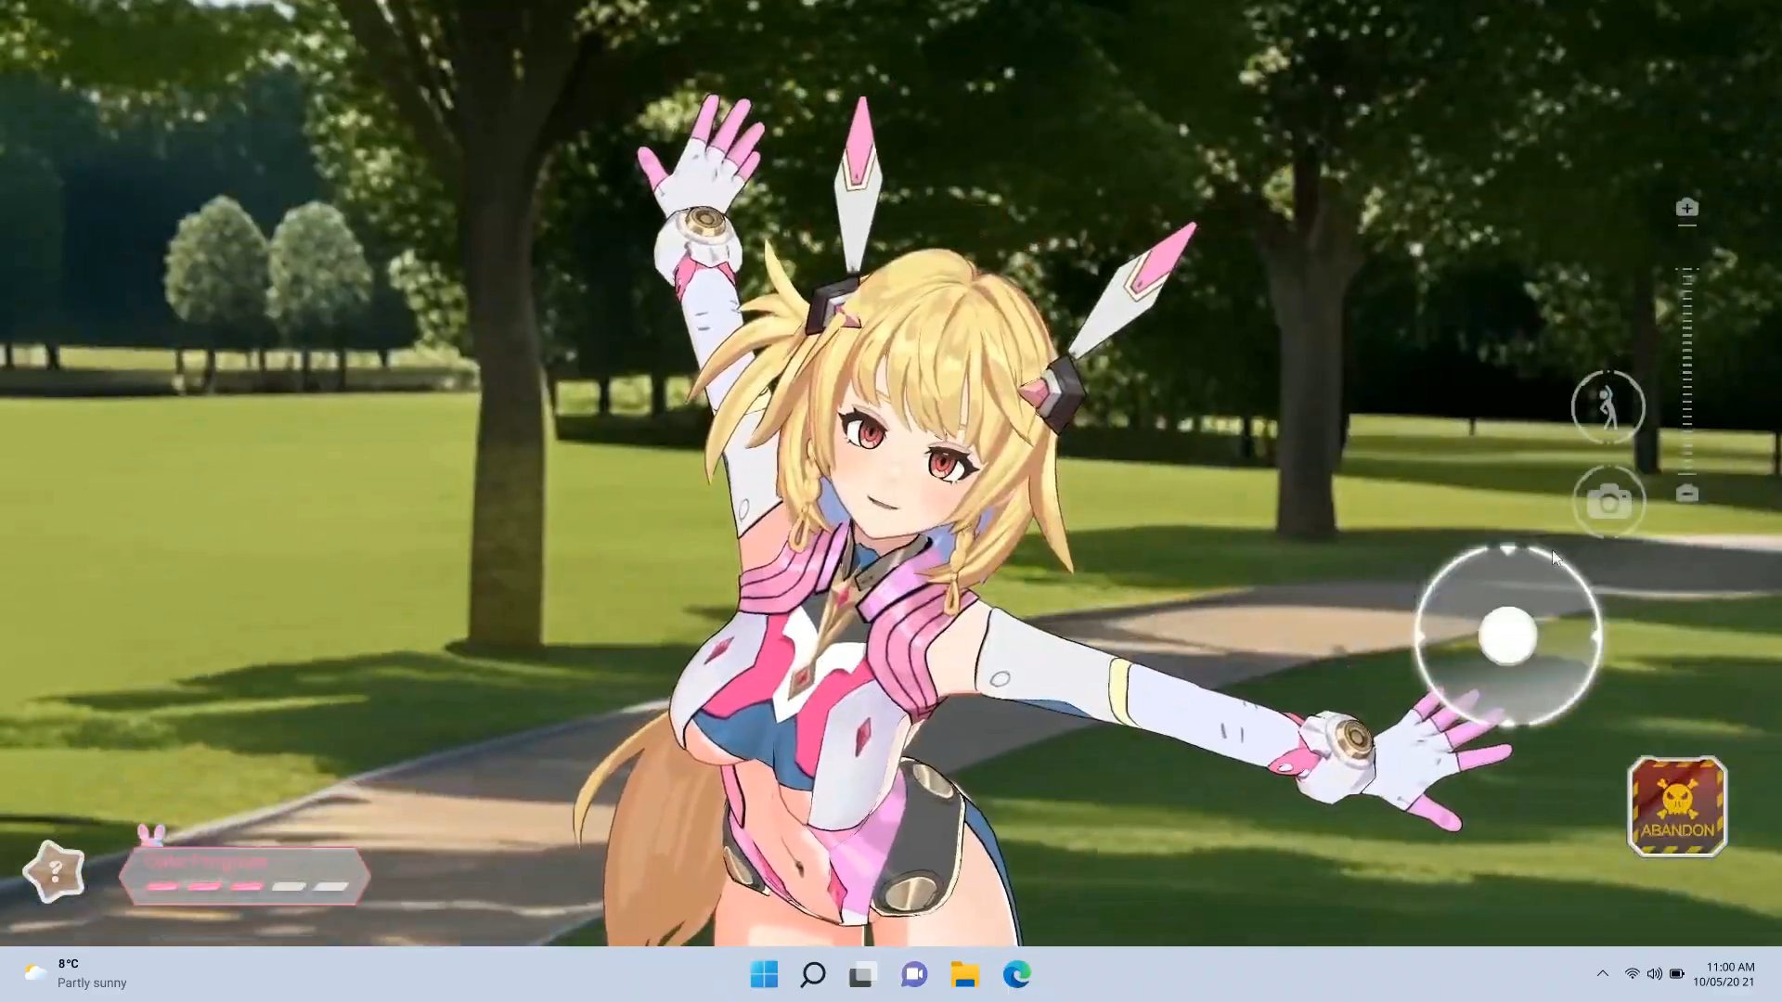Open Task View on the taskbar
1782x1002 pixels.
coord(863,974)
